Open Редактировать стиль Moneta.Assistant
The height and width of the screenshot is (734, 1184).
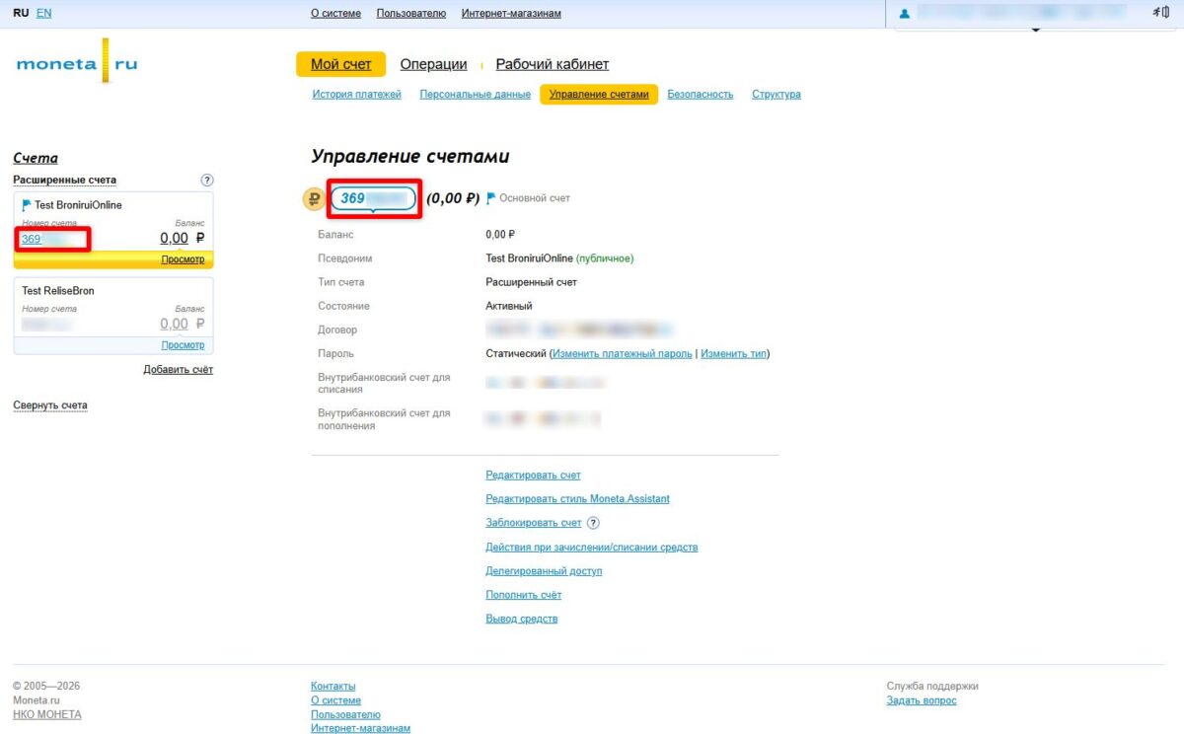click(x=577, y=499)
